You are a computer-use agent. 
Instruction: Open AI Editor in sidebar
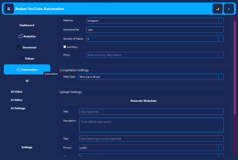17,100
